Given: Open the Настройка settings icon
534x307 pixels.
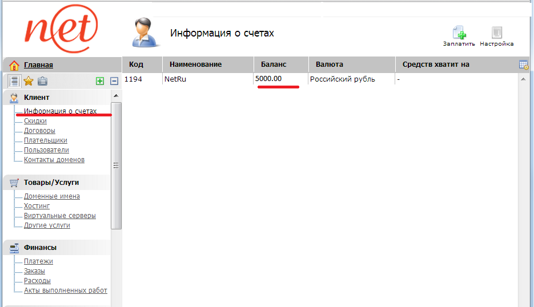Looking at the screenshot, I should 496,34.
